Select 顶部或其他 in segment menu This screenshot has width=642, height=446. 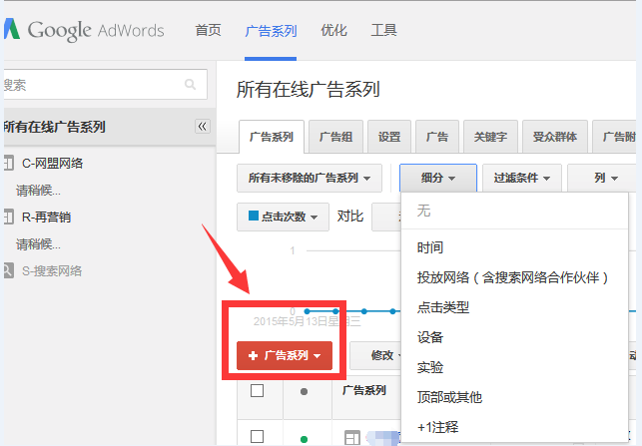pos(514,397)
